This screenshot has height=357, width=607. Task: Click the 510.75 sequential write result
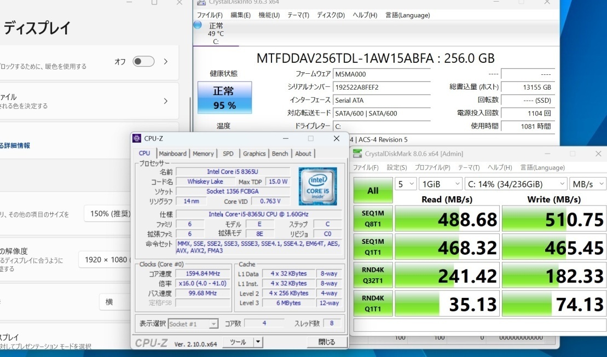coord(554,219)
